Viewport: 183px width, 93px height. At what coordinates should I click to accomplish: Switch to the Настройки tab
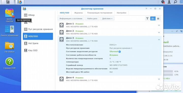point(121,13)
